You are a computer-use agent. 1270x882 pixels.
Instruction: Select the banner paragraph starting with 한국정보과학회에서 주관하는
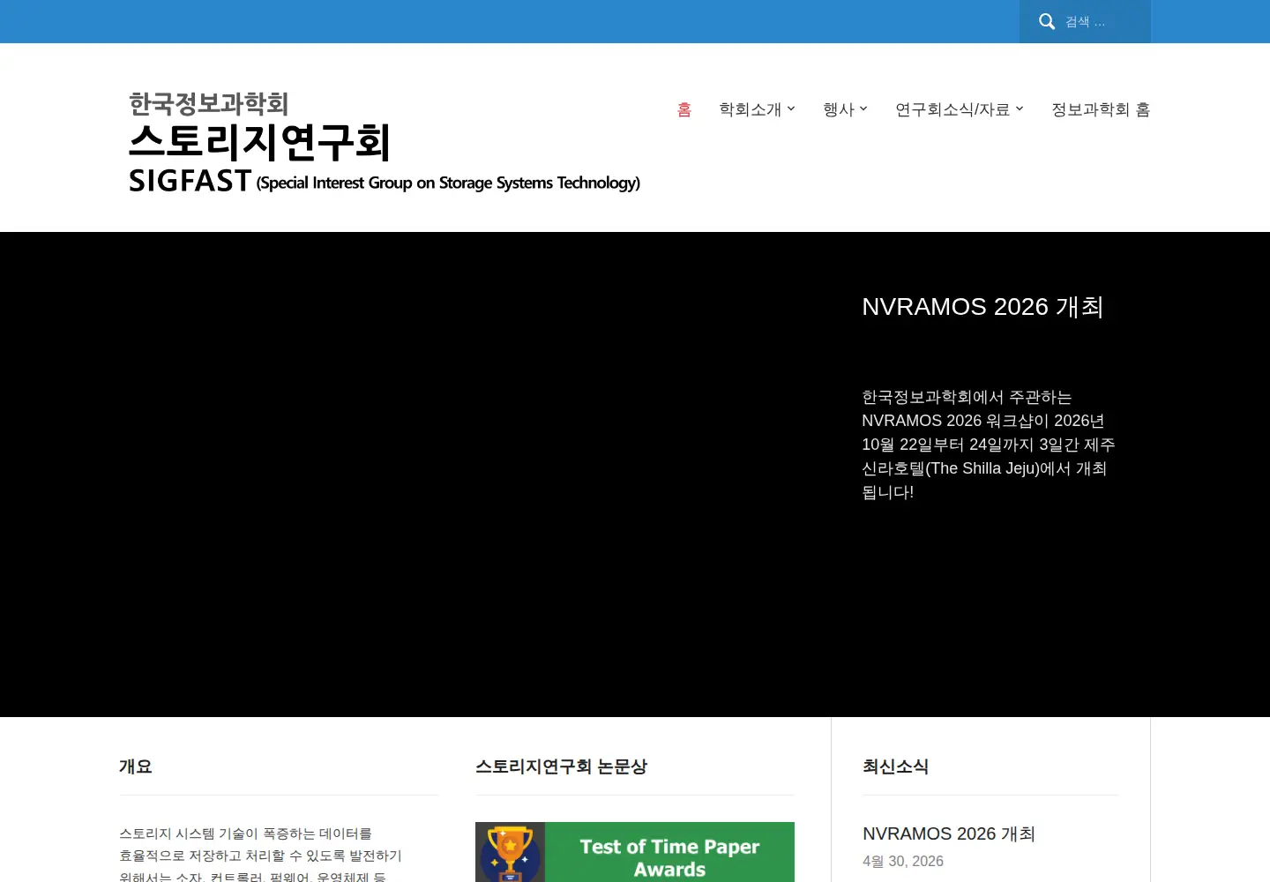tap(989, 445)
